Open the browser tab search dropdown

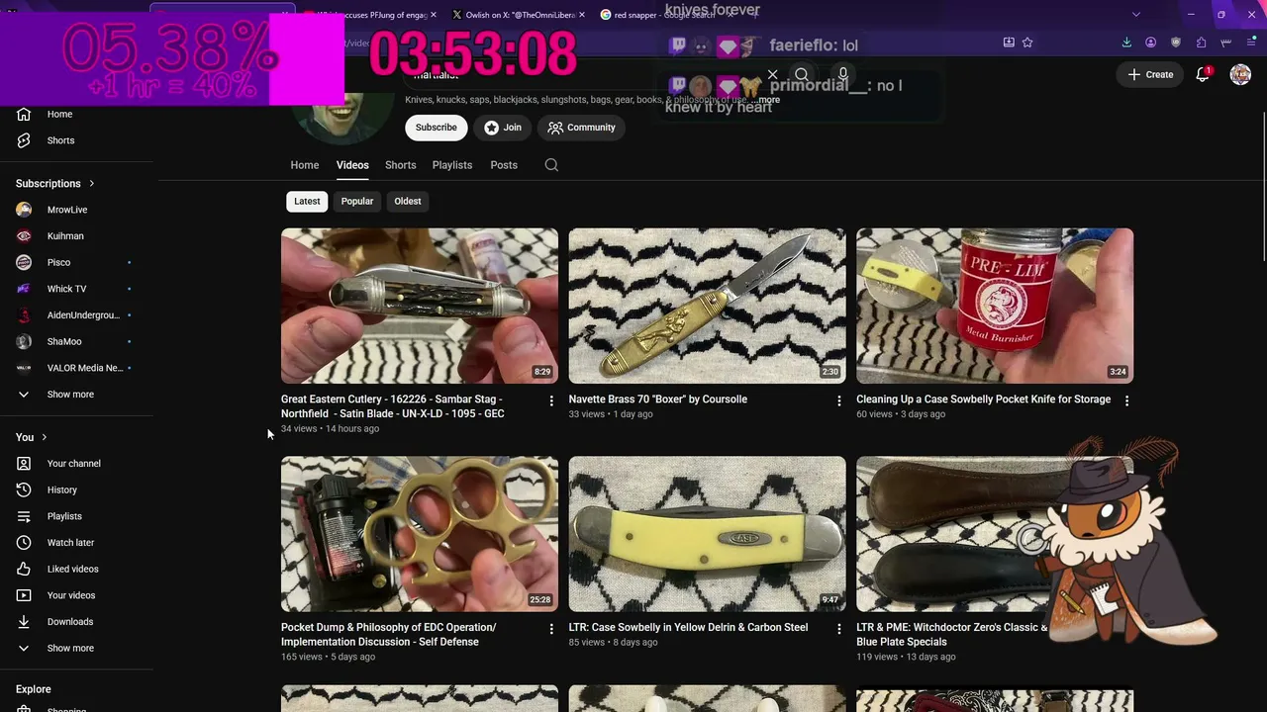tap(1135, 15)
